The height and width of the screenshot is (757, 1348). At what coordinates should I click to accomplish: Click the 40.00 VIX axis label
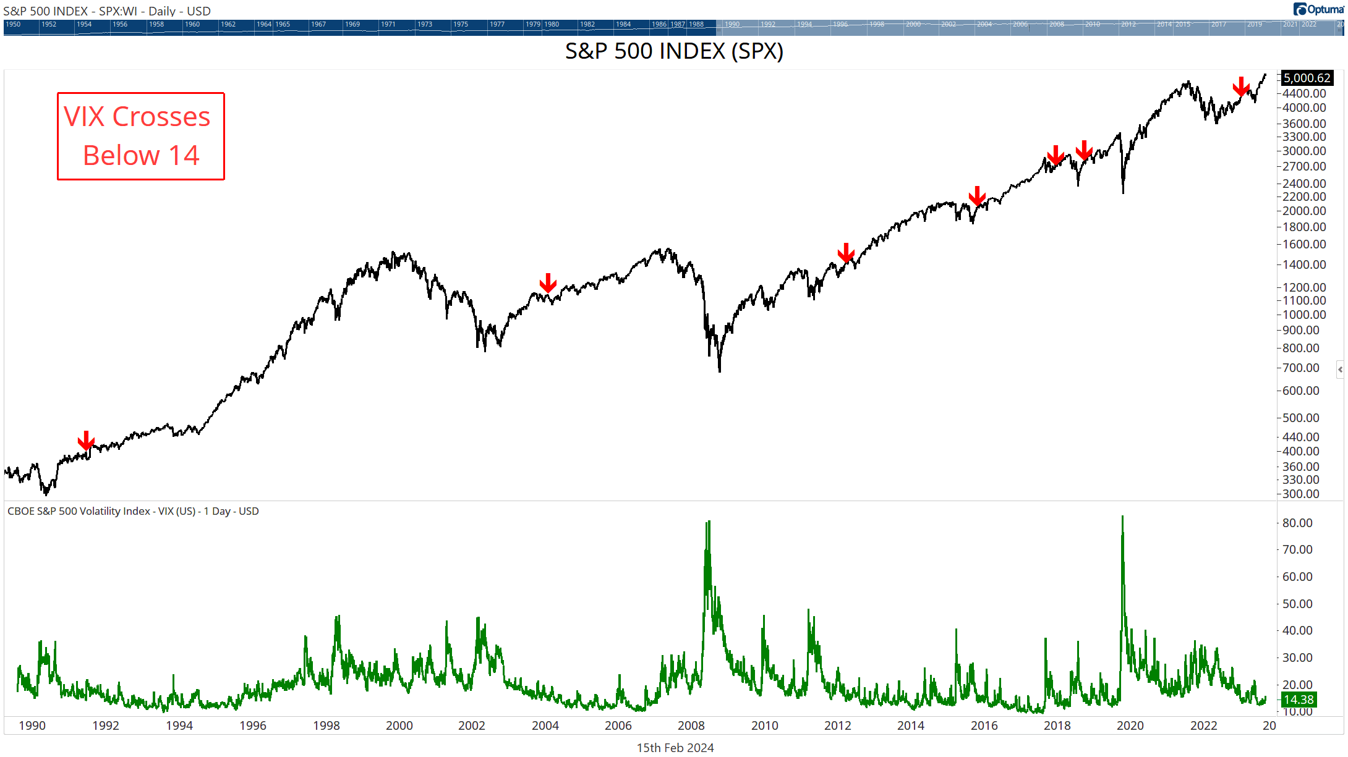1297,630
